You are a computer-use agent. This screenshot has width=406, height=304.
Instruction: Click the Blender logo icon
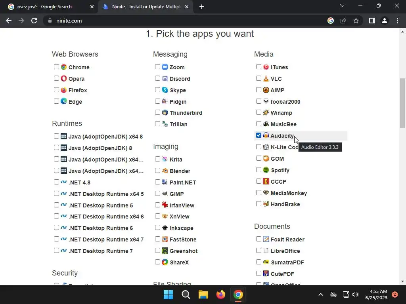pos(165,171)
